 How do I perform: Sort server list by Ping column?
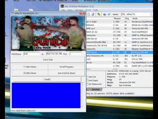coord(127,19)
